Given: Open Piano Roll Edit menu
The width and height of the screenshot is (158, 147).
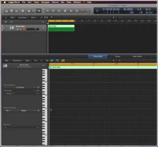Looking at the screenshot, I should (x=7, y=60).
